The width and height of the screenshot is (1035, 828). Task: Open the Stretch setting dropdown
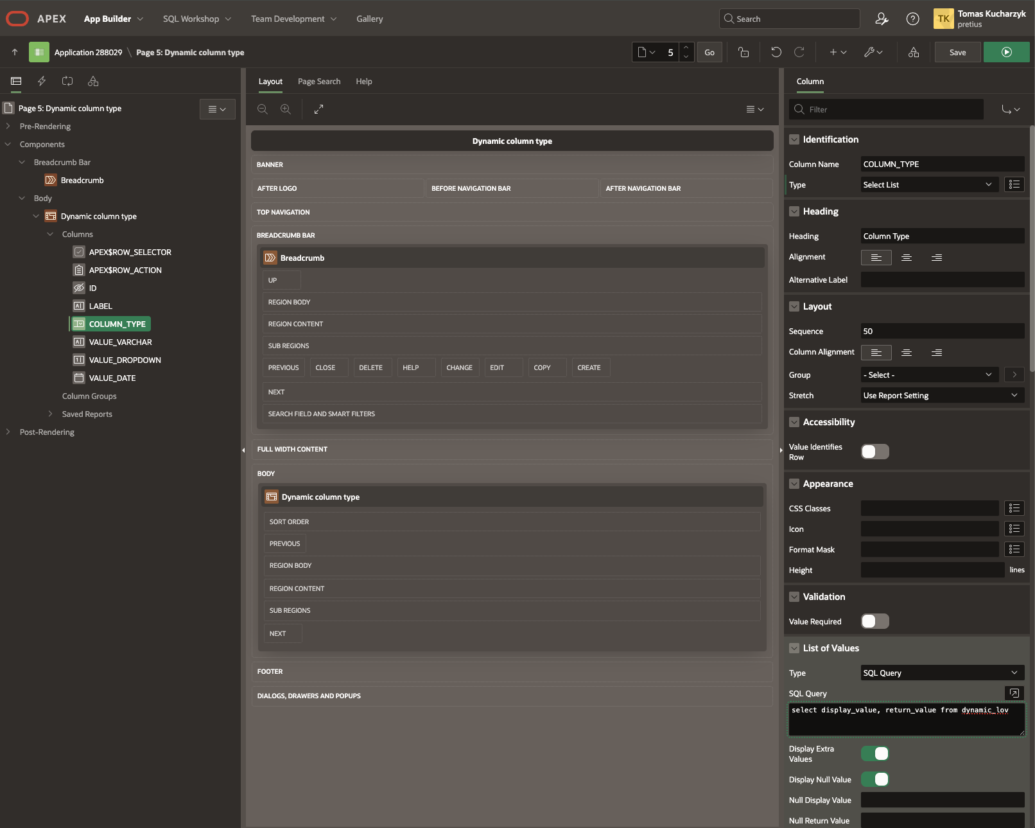941,396
